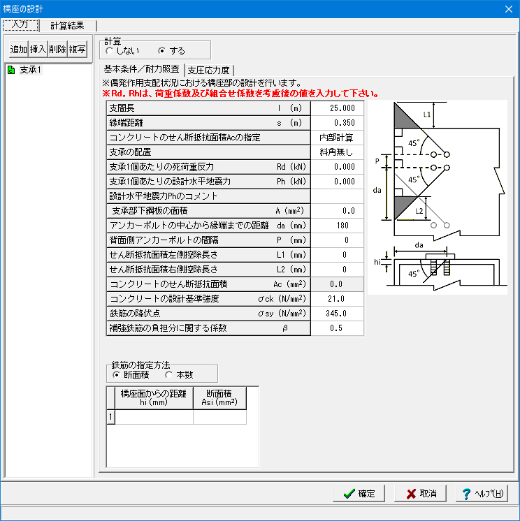The width and height of the screenshot is (520, 521).
Task: Edit the Rd dead load reaction value
Action: [337, 167]
